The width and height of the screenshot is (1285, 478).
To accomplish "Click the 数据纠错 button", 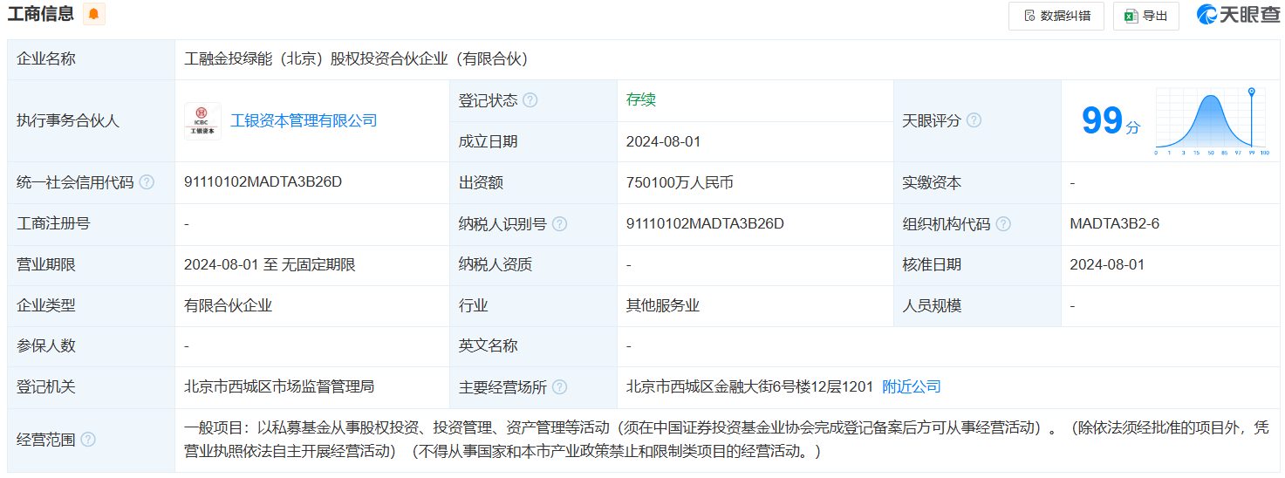I will tap(1056, 16).
